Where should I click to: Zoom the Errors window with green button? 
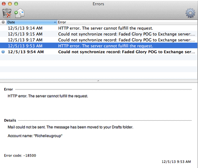point(16,4)
